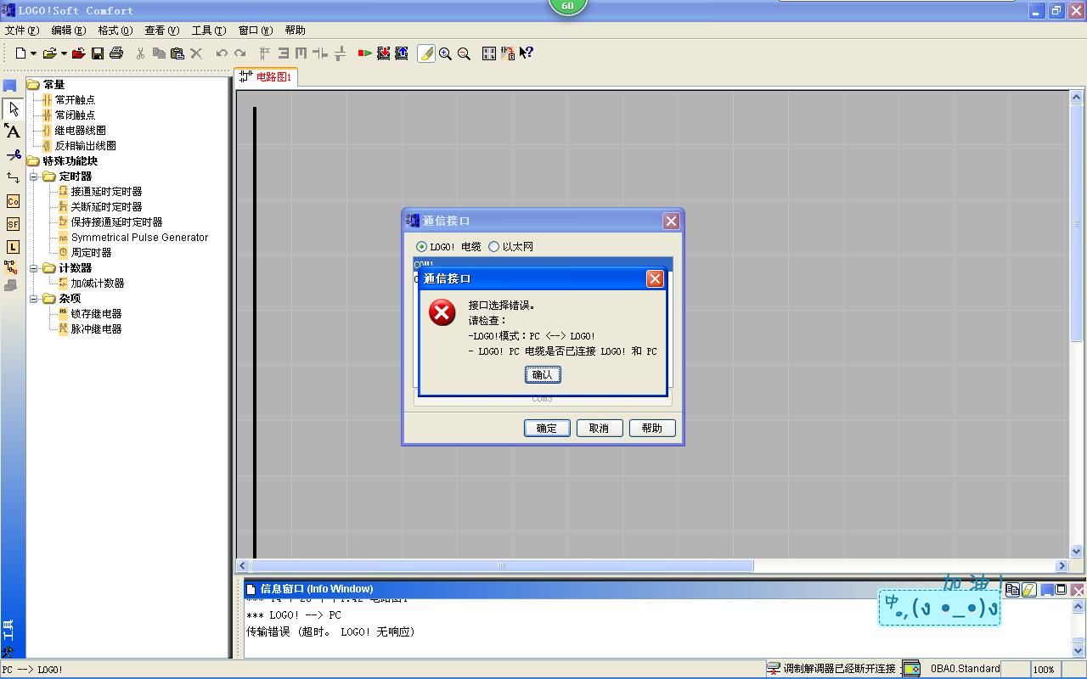Click the Undo arrow icon
This screenshot has height=679, width=1087.
point(222,53)
